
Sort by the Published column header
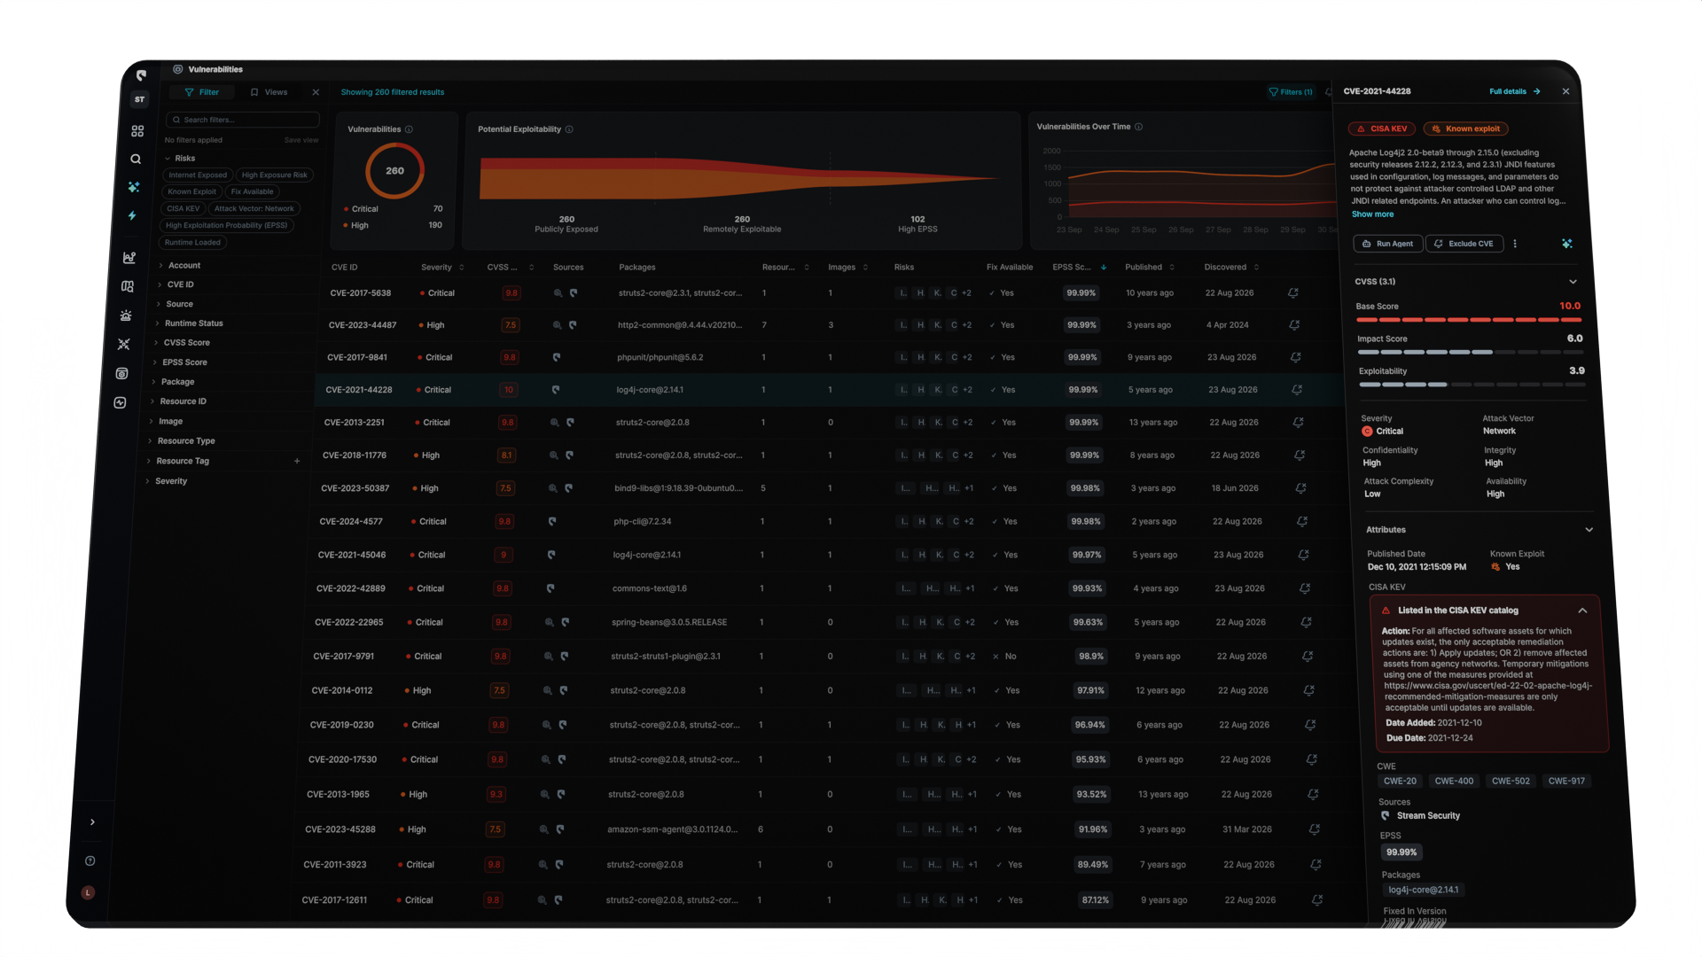(x=1150, y=268)
